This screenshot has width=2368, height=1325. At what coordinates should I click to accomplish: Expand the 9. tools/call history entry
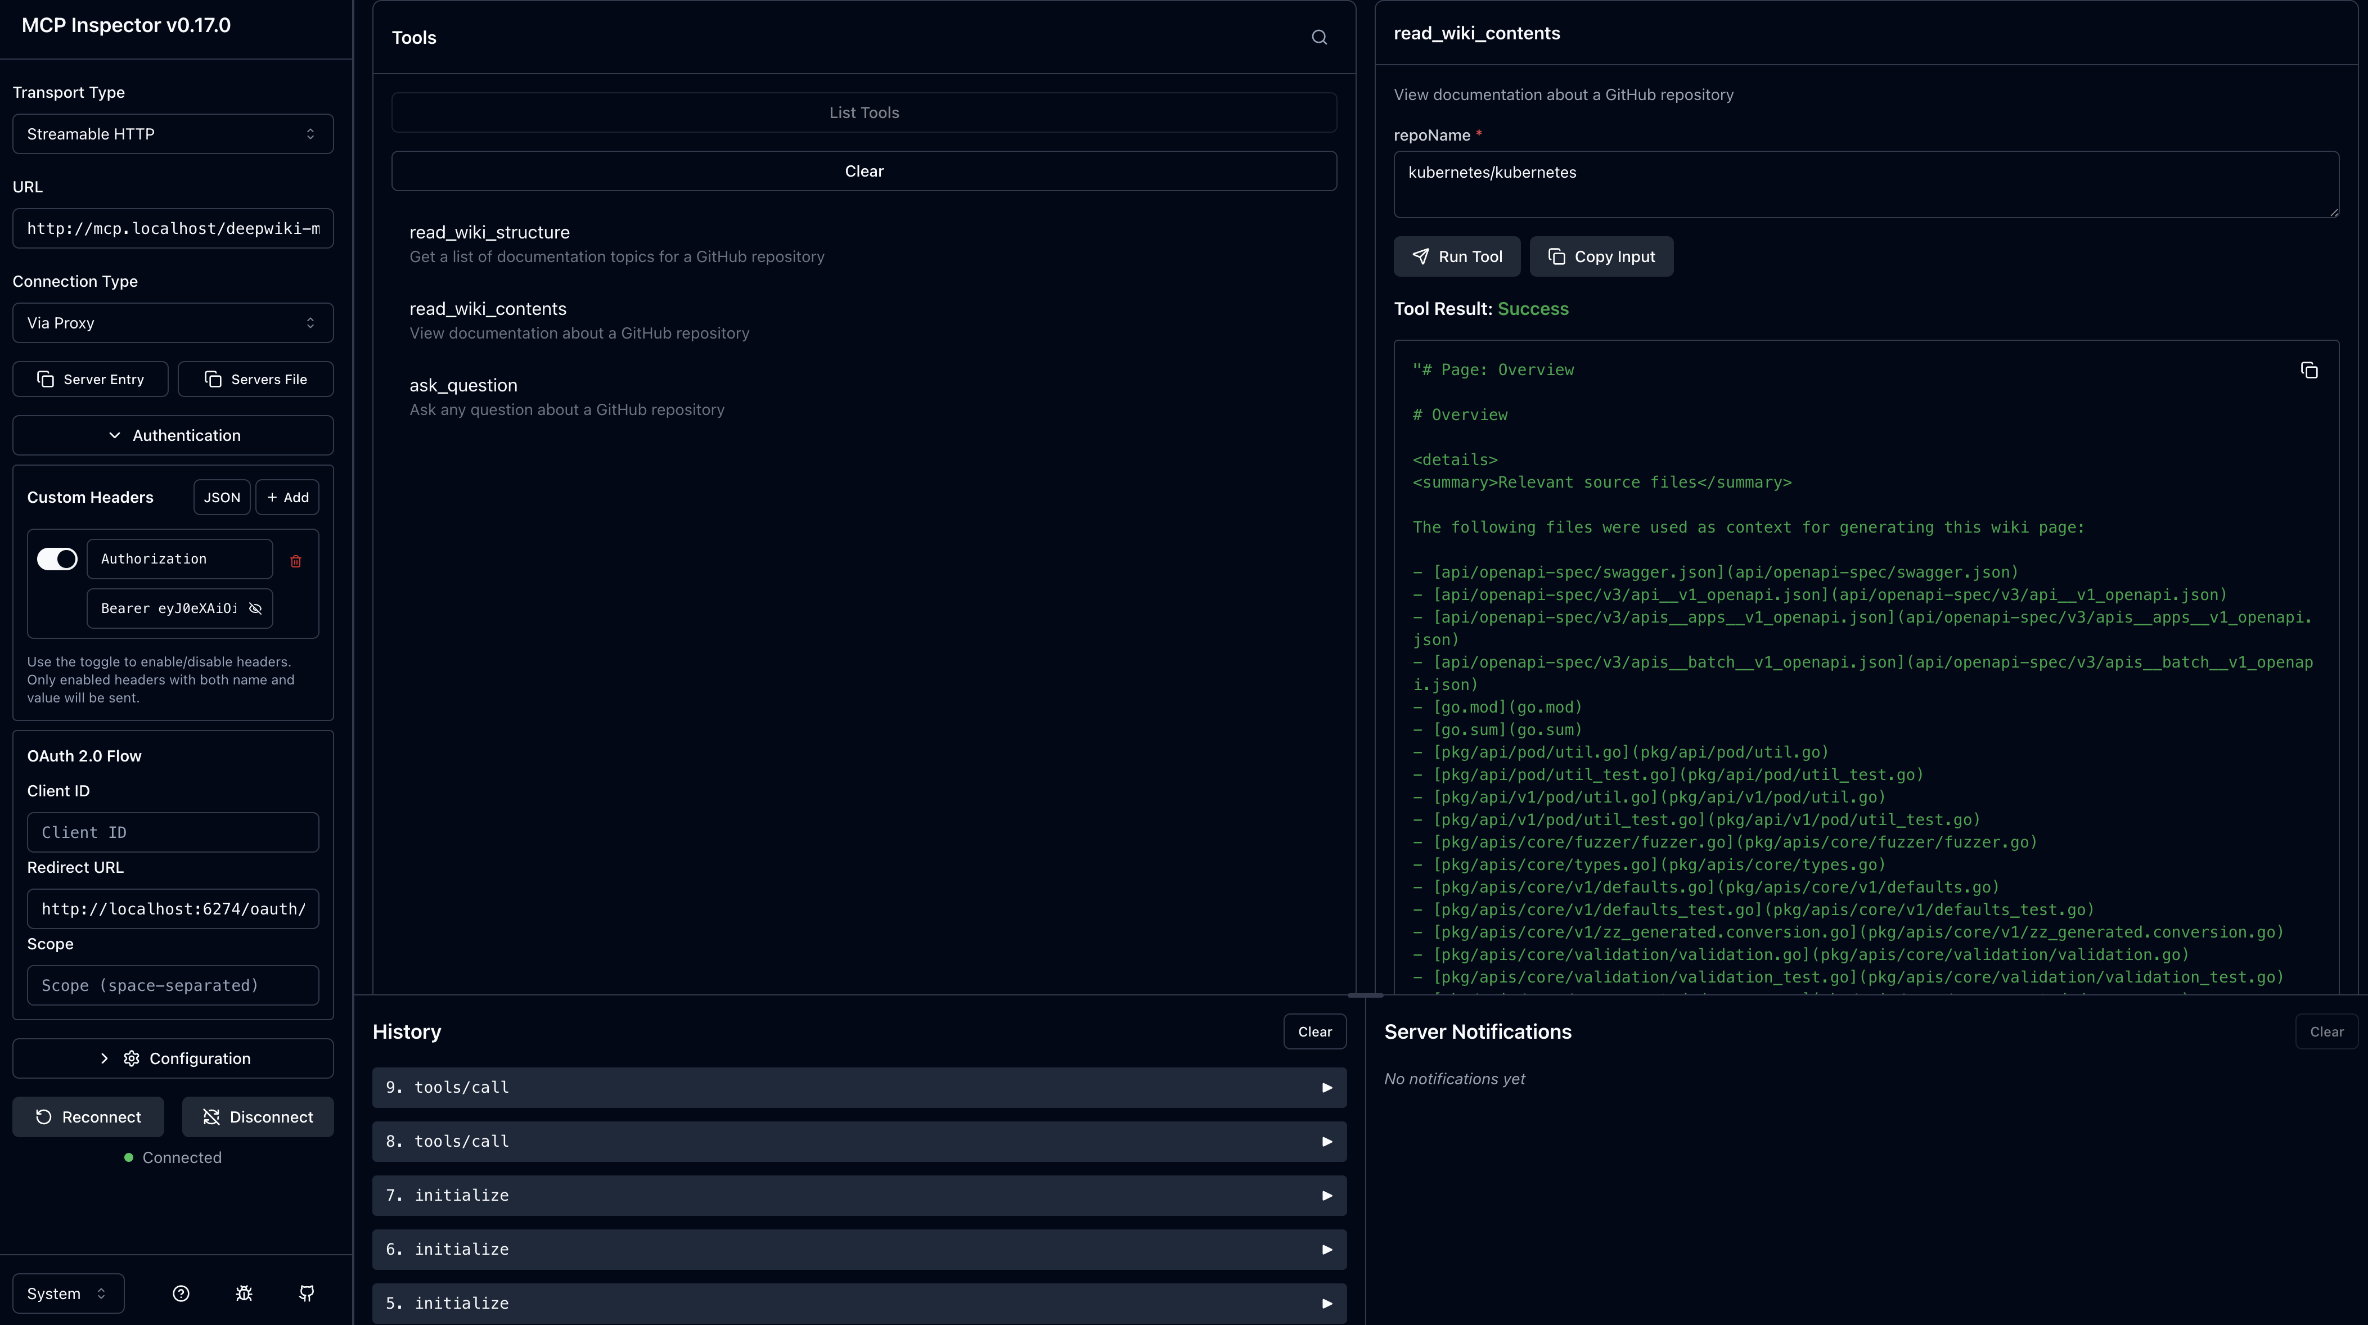click(x=858, y=1088)
